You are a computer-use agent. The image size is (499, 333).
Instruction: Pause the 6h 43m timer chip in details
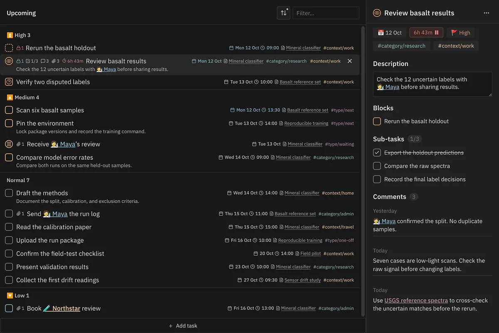427,32
